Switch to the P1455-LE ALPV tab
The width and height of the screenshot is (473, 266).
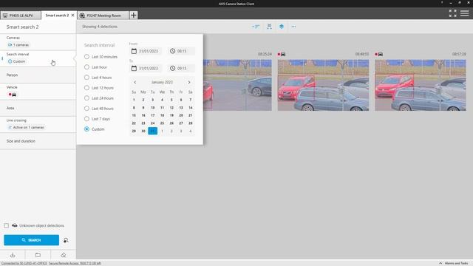21,15
